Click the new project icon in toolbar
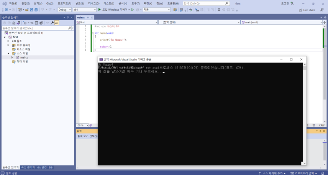This screenshot has height=175, width=328. click(20, 10)
